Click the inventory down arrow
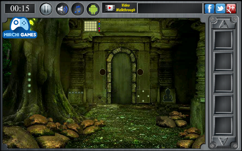The image size is (242, 151). point(223,141)
